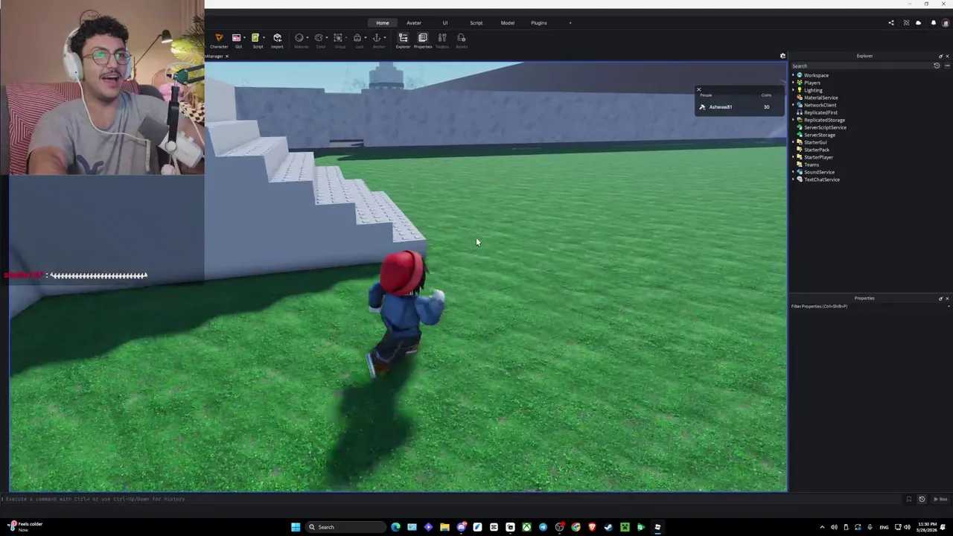Open the Material dropdown arrow
953x536 pixels.
point(307,38)
